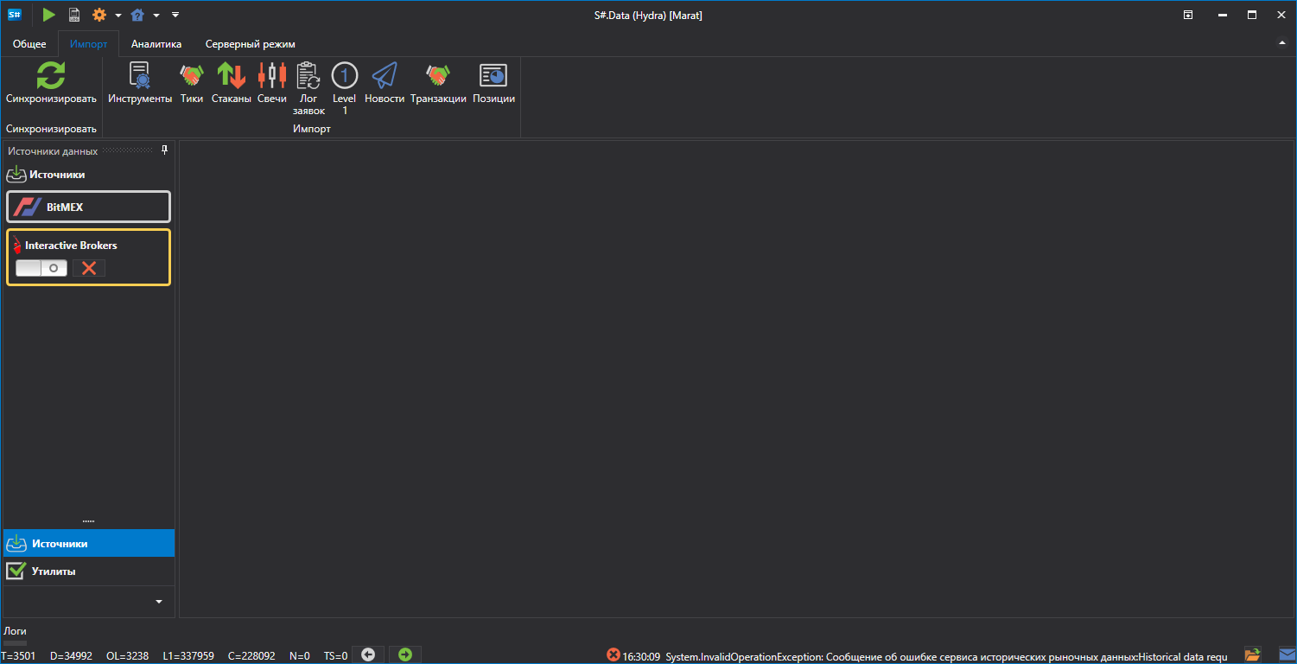Collapse the ribbon with top-right arrow
The width and height of the screenshot is (1297, 664).
pos(1282,43)
